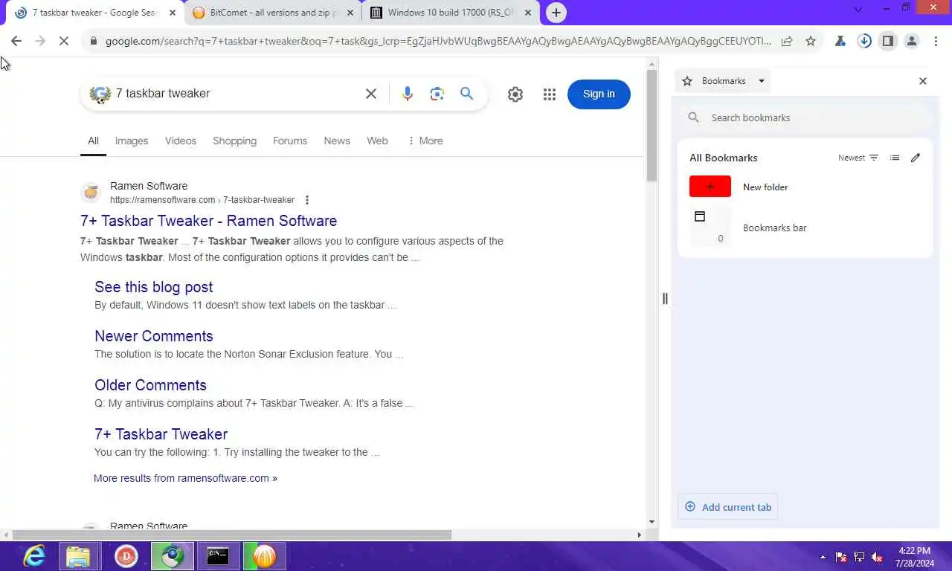Open more options for Ramen Software result
Image resolution: width=952 pixels, height=571 pixels.
pos(307,200)
